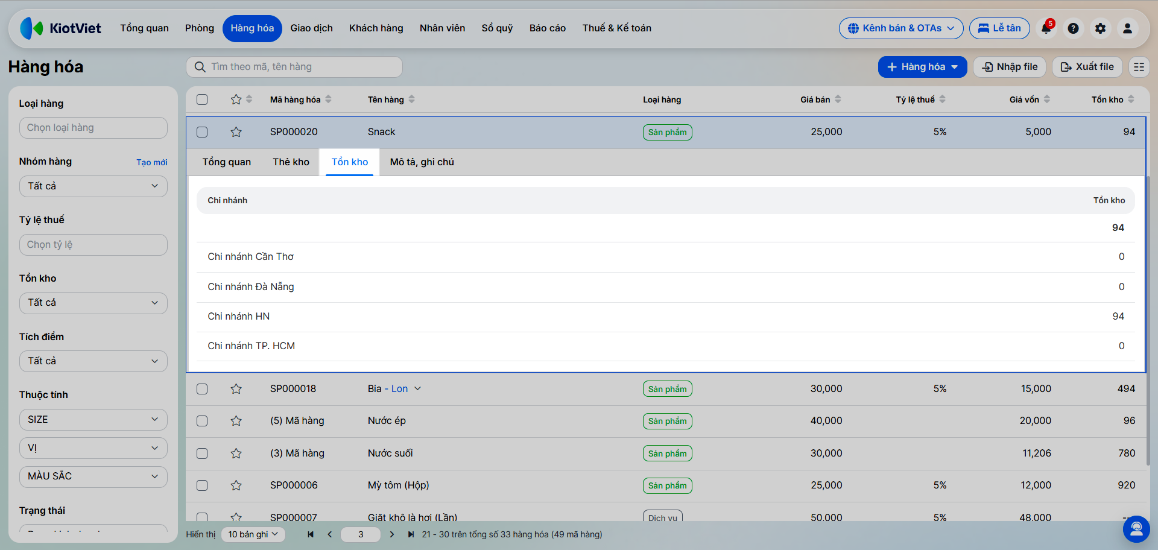Go to the next page

click(x=392, y=534)
